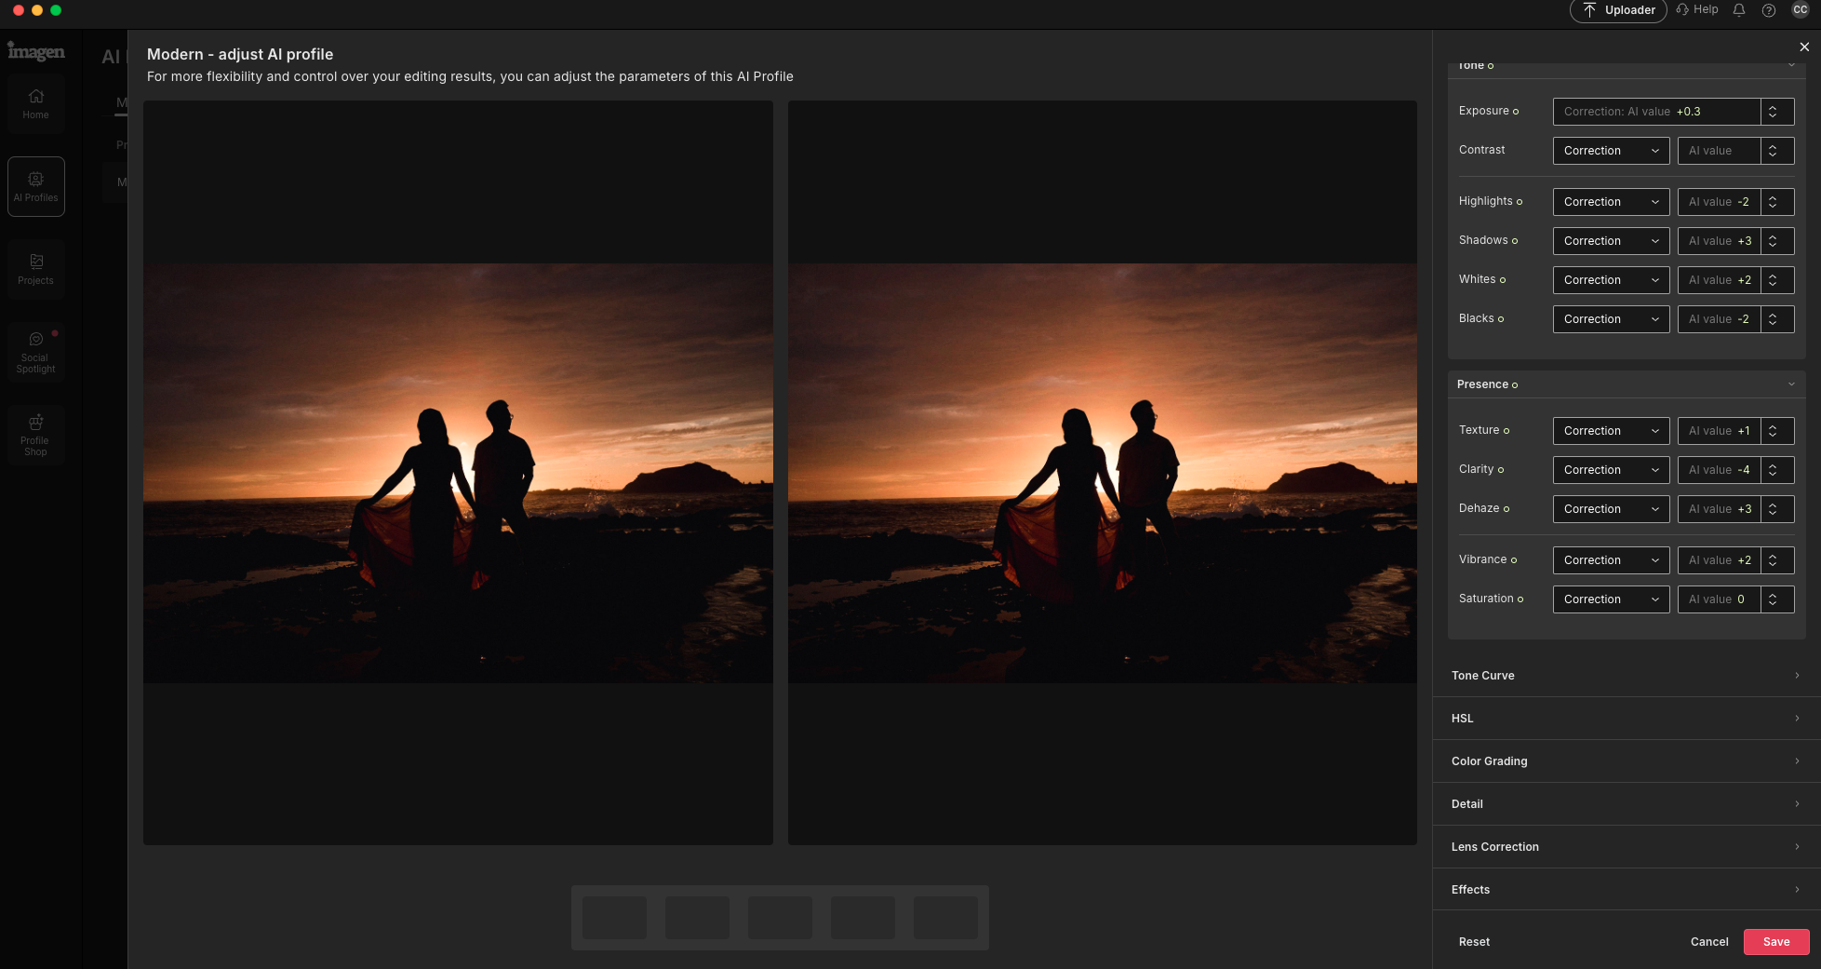Open the Help link

click(1697, 9)
